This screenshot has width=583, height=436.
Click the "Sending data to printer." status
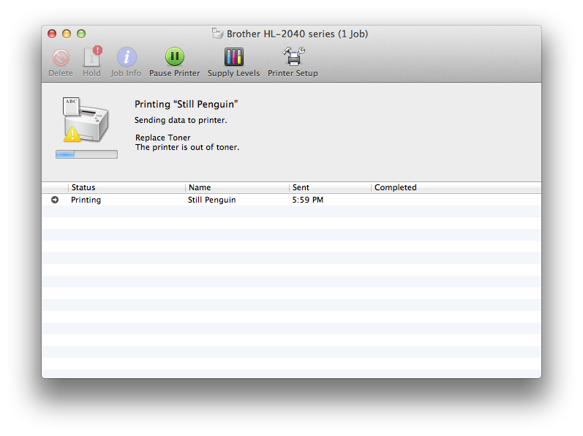(x=181, y=120)
